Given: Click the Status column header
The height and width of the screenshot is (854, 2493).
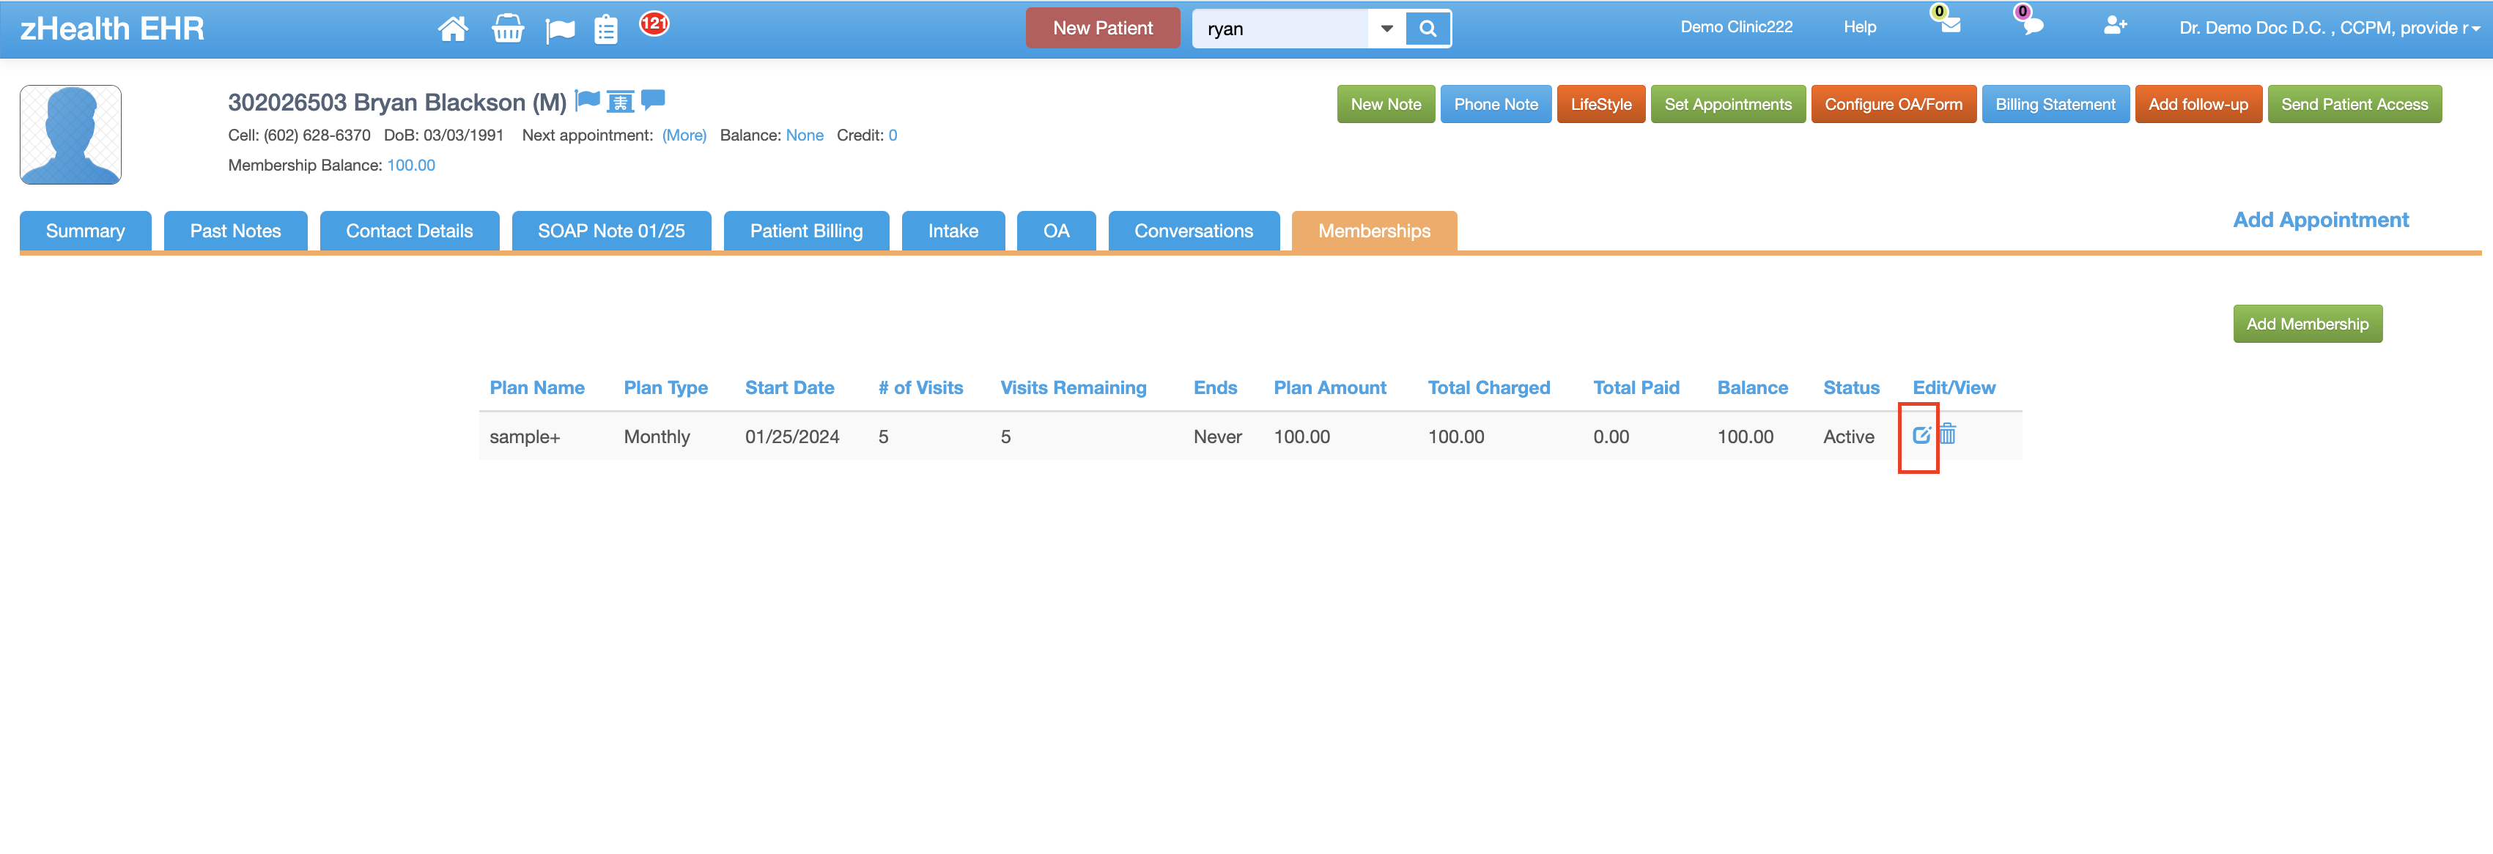Looking at the screenshot, I should coord(1851,388).
